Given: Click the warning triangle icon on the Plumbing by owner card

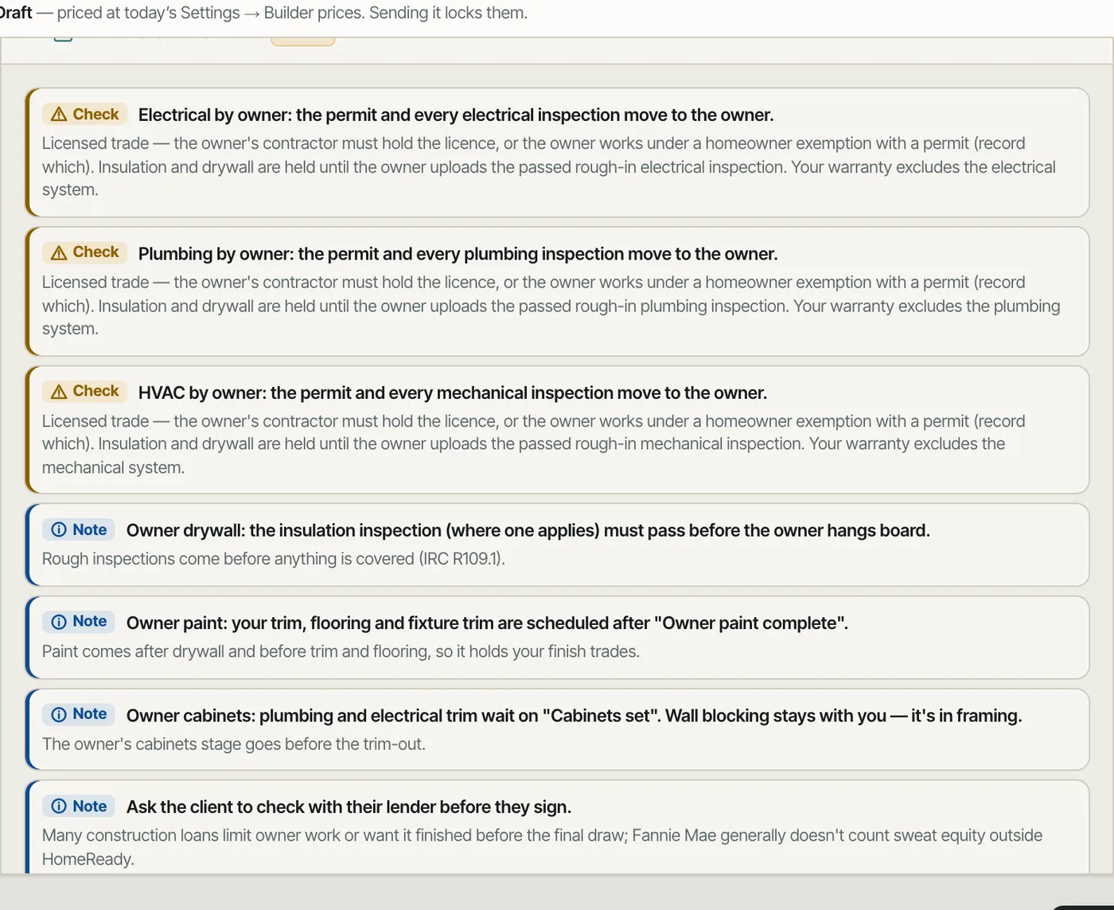Looking at the screenshot, I should click(59, 253).
